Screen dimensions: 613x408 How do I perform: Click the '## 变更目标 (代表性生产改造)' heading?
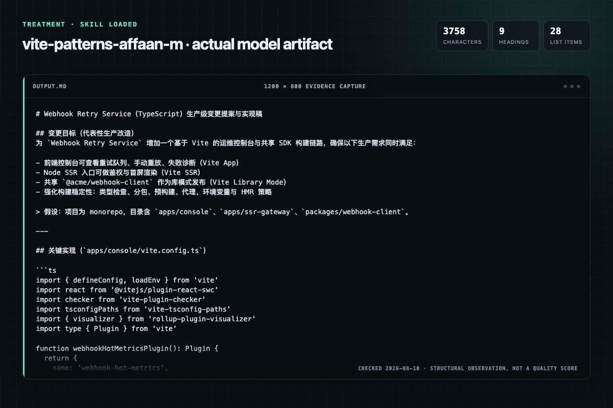pyautogui.click(x=85, y=134)
